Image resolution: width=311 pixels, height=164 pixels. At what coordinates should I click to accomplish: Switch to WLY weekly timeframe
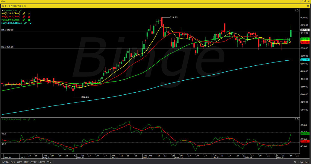point(19,162)
